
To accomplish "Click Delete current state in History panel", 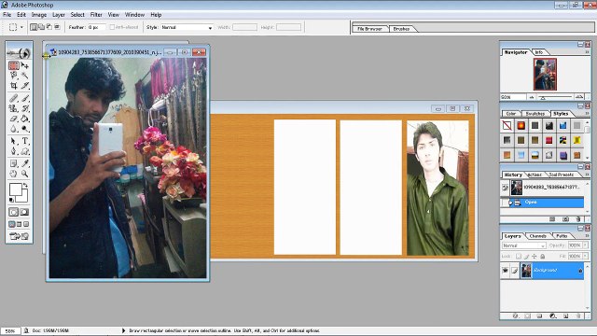I will point(578,219).
